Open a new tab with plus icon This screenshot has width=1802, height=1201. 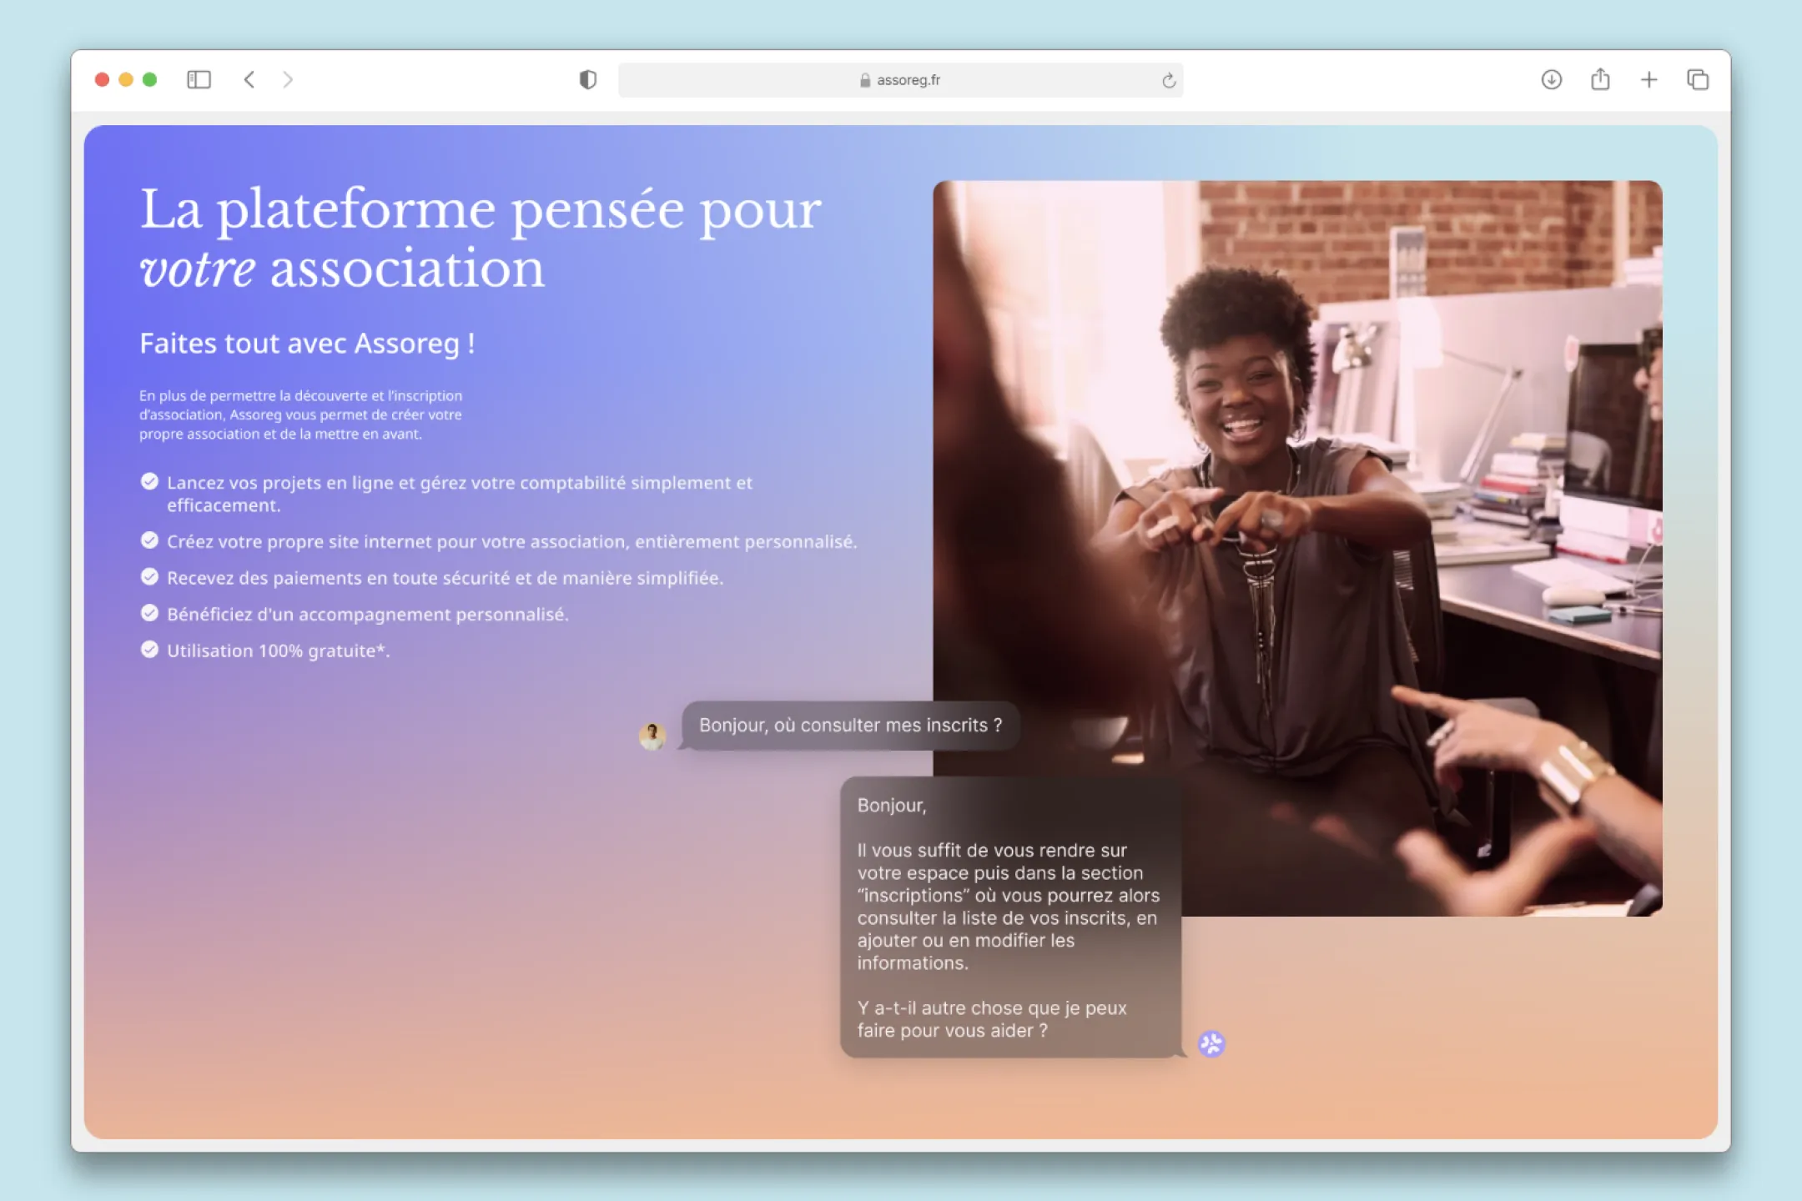(x=1648, y=80)
